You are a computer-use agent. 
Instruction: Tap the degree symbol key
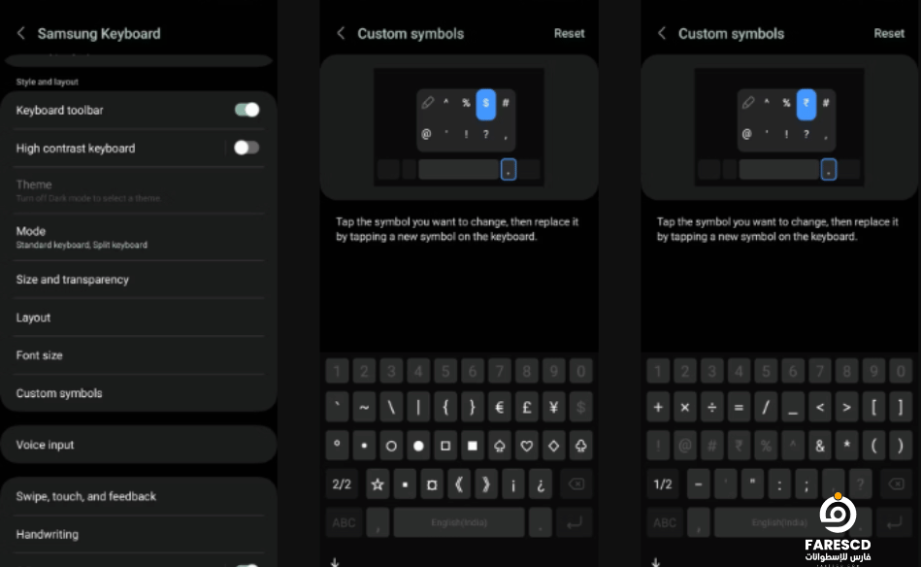tap(337, 446)
